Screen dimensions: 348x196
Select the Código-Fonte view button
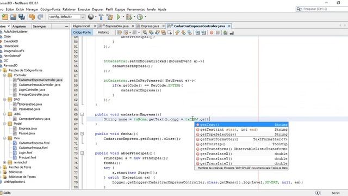[x=82, y=33]
